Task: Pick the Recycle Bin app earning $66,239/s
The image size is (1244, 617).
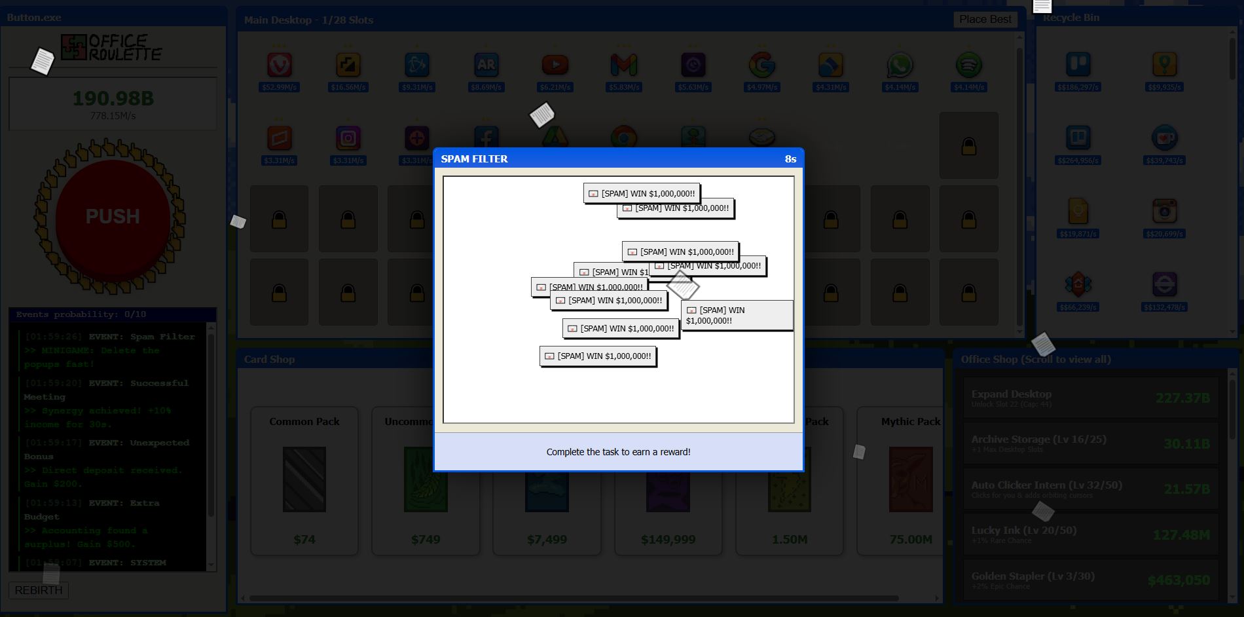Action: pyautogui.click(x=1078, y=285)
